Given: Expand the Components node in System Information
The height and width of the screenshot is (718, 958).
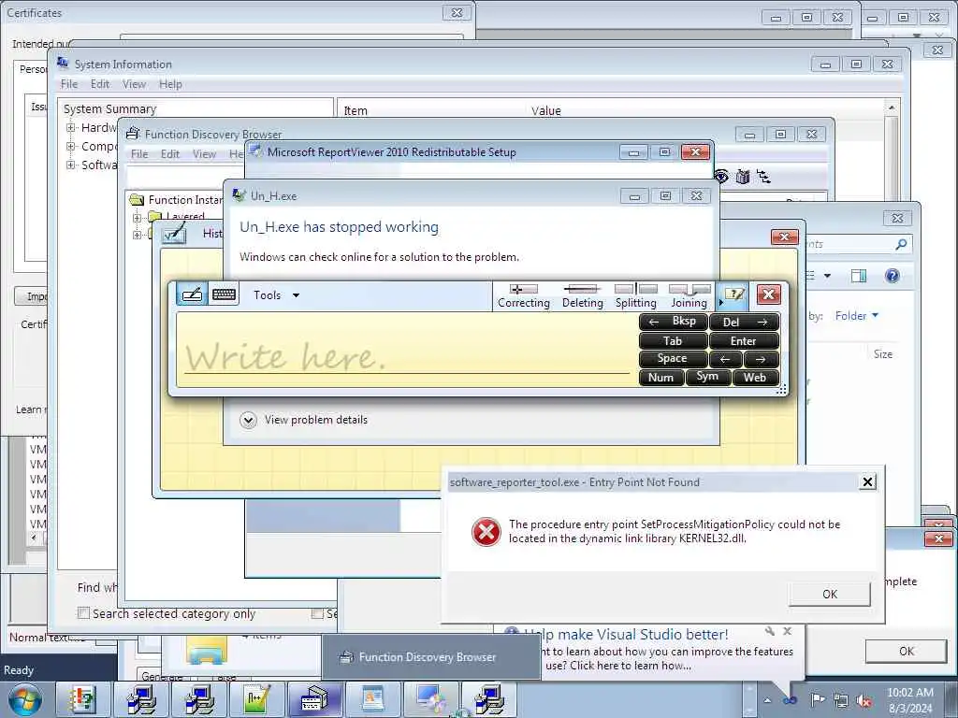Looking at the screenshot, I should click(71, 147).
